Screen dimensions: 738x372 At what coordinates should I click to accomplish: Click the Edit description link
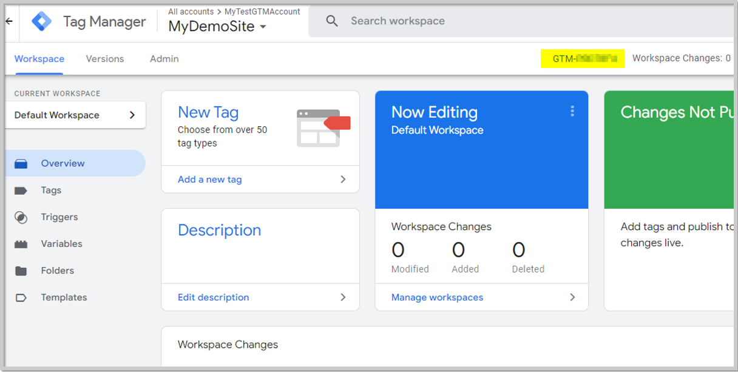(214, 297)
